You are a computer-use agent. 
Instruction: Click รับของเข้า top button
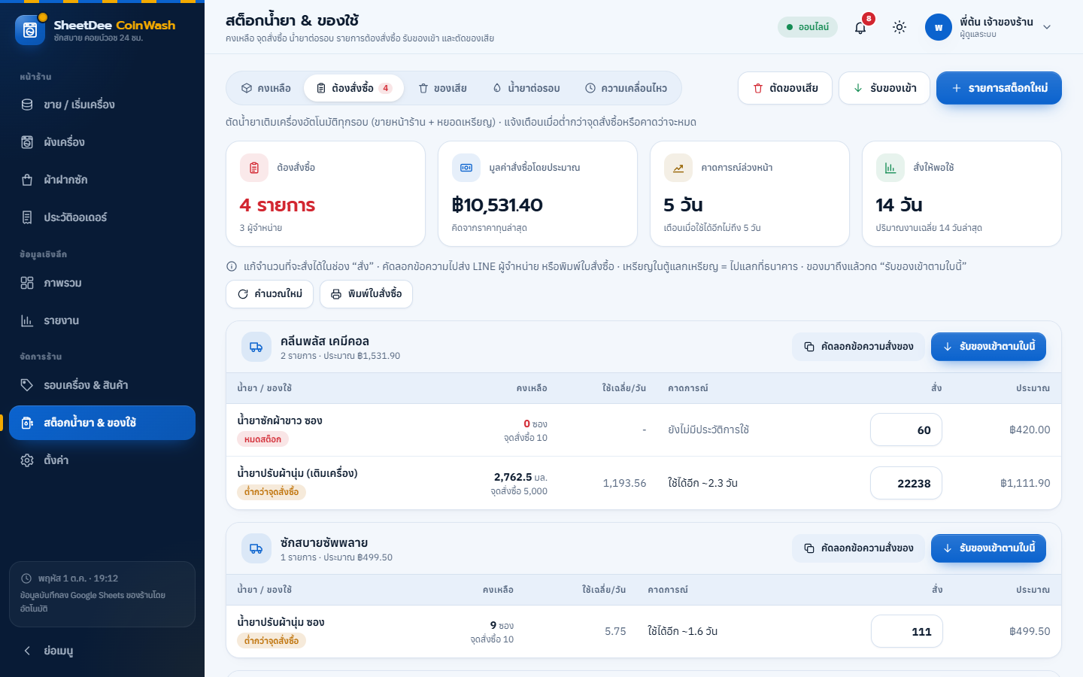884,88
